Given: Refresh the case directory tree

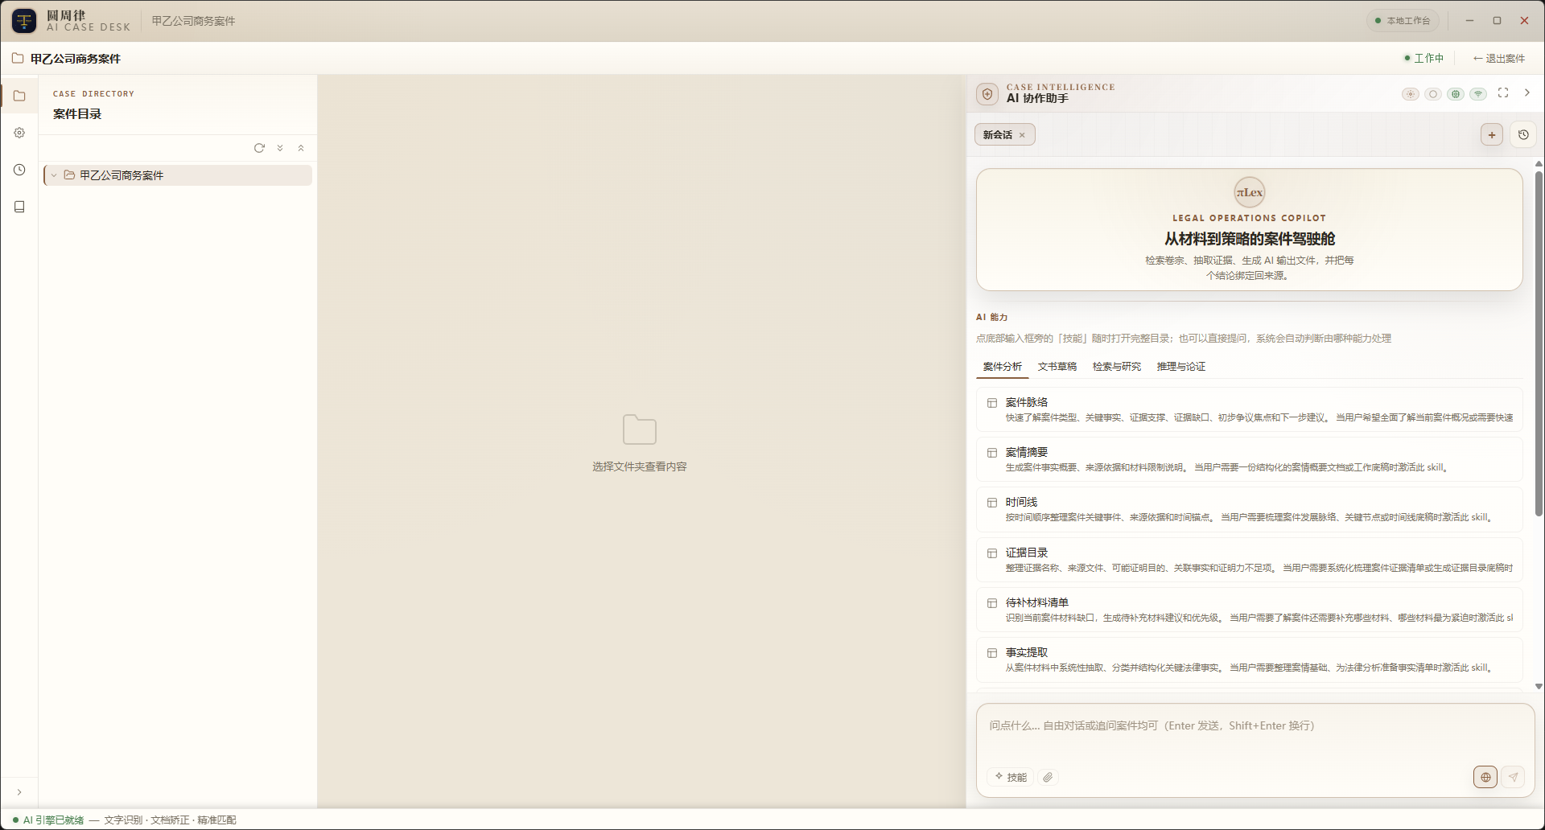Looking at the screenshot, I should pos(259,148).
